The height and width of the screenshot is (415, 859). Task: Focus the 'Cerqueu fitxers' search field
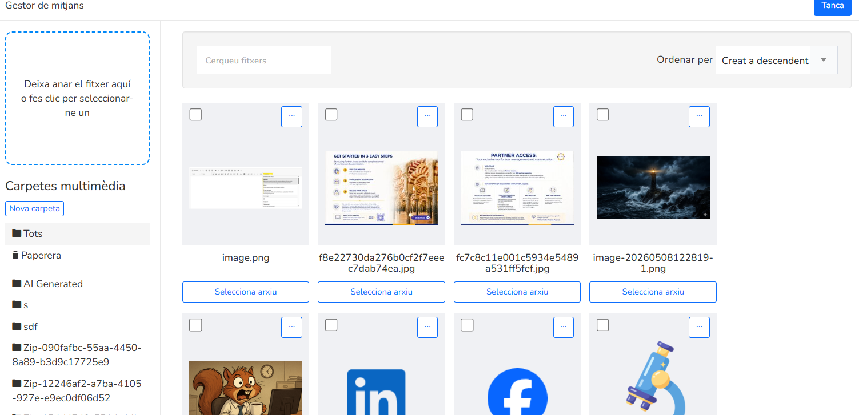[264, 60]
